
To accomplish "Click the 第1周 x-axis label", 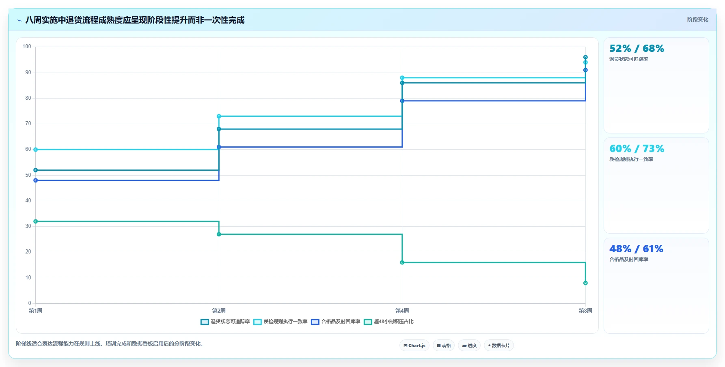I will coord(36,311).
